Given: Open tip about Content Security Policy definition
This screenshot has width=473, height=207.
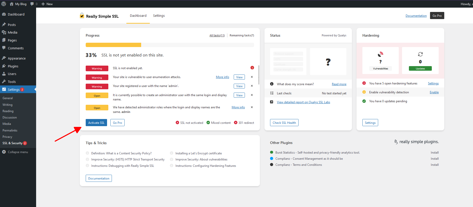Looking at the screenshot, I should [121, 153].
